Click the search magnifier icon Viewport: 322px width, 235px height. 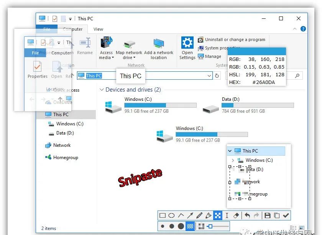(297, 76)
